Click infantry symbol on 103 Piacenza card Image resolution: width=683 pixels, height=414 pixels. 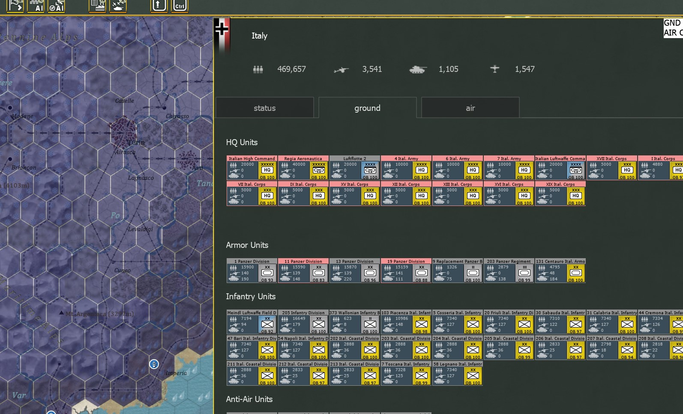point(422,324)
